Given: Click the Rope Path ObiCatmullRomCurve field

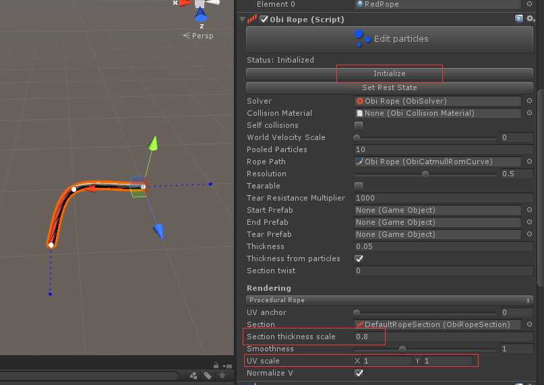Looking at the screenshot, I should (x=438, y=162).
